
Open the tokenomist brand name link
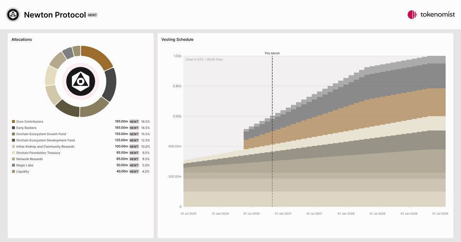click(437, 15)
